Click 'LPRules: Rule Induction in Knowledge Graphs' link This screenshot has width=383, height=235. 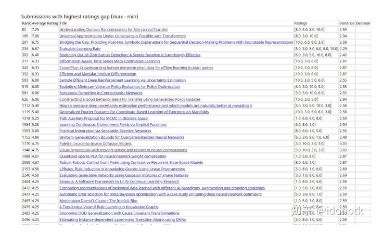(x=122, y=169)
